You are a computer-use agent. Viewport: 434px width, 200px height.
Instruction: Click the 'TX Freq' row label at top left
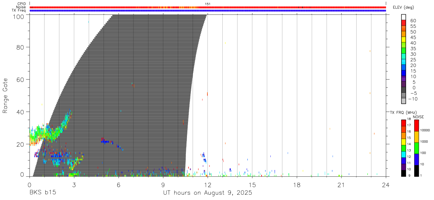19,11
